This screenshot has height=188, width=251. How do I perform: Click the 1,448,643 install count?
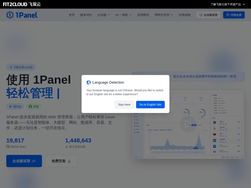(x=78, y=140)
